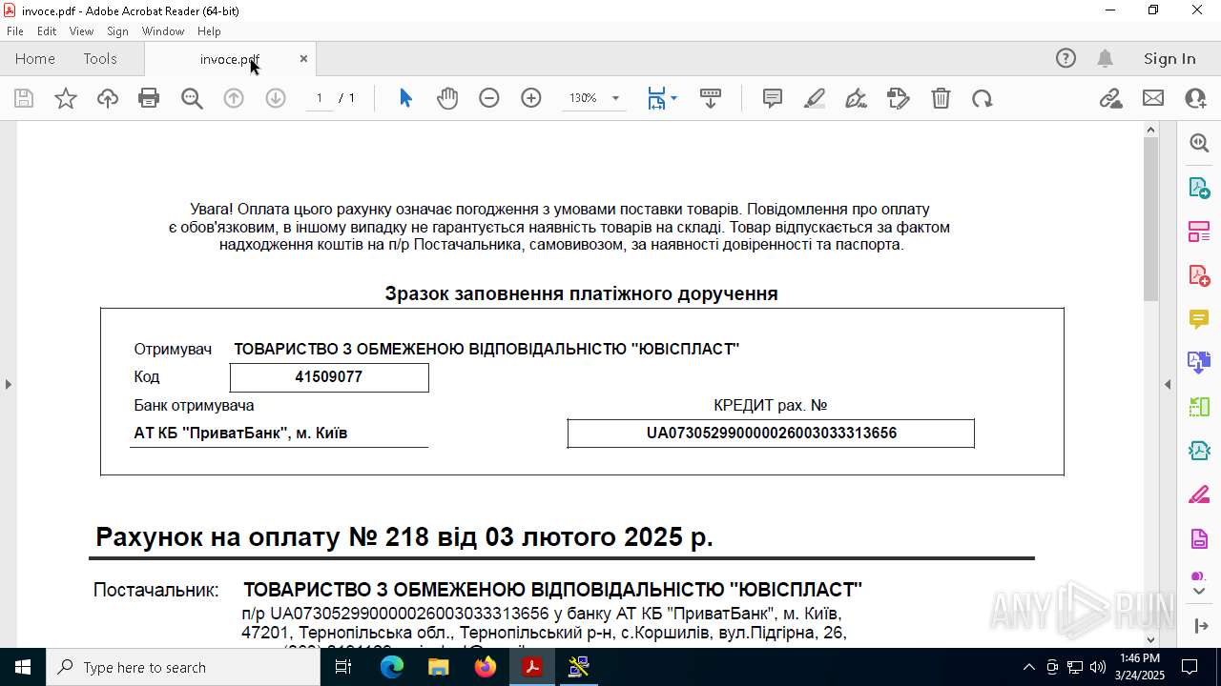Open the Compress PDF tool in right pane

pyautogui.click(x=1199, y=451)
